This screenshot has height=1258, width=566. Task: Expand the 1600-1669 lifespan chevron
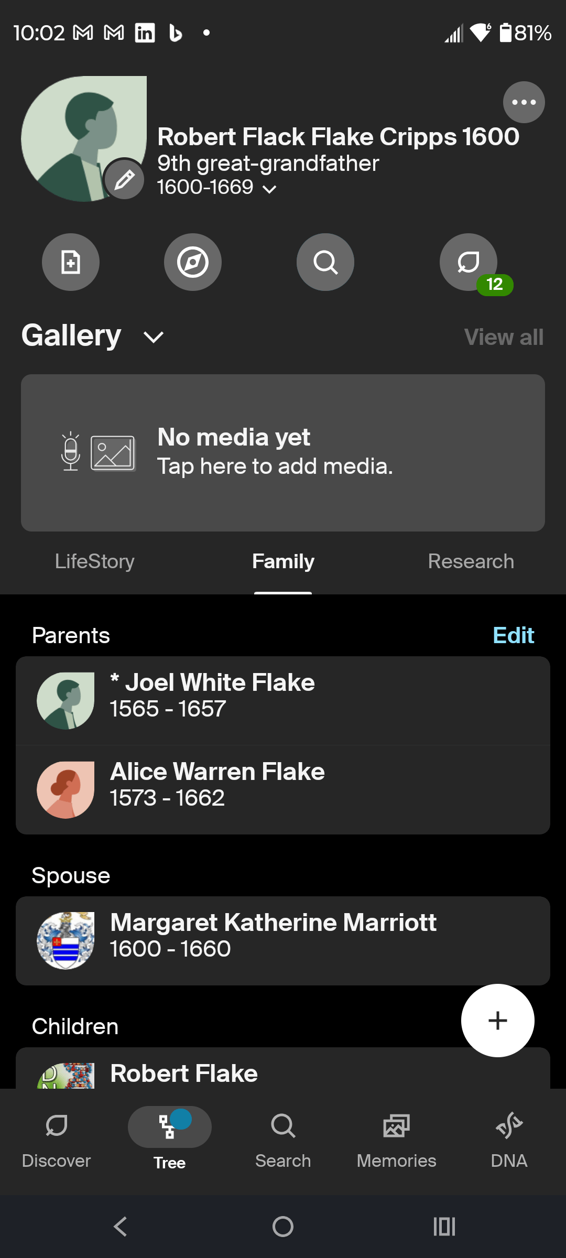point(269,189)
